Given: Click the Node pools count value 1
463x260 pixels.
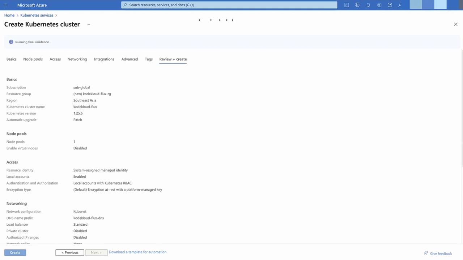Looking at the screenshot, I should point(75,142).
